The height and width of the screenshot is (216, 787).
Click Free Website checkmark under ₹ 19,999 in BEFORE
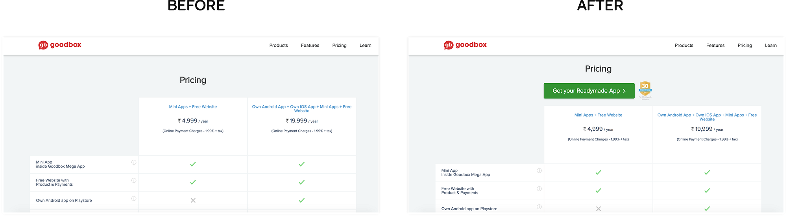coord(302,182)
